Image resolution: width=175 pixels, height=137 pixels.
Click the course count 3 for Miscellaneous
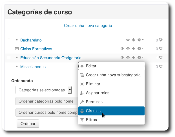157,67
